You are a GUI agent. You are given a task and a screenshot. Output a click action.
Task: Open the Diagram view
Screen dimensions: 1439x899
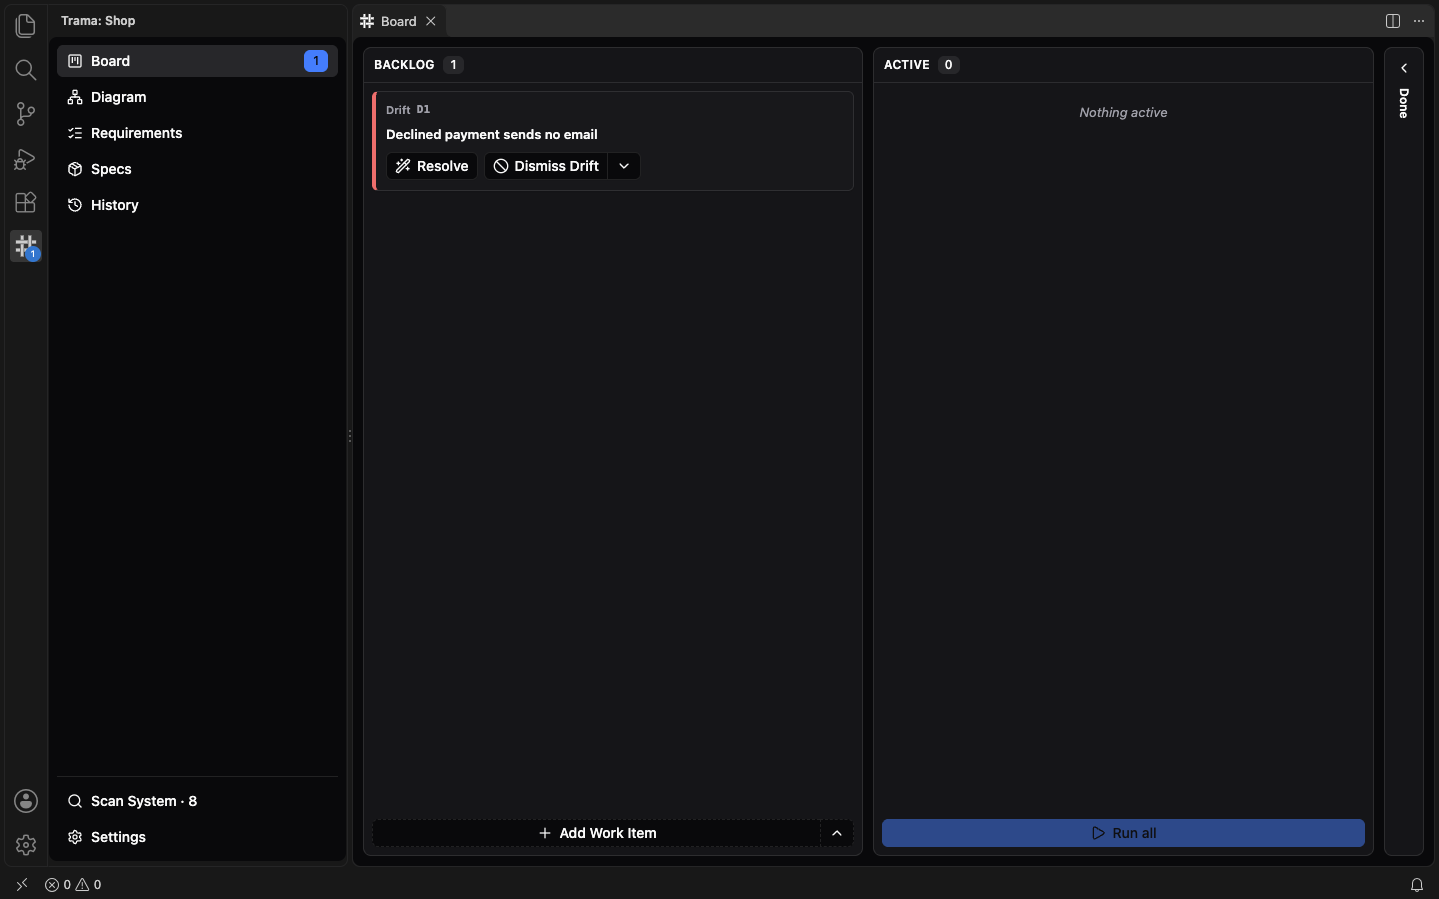pos(197,97)
